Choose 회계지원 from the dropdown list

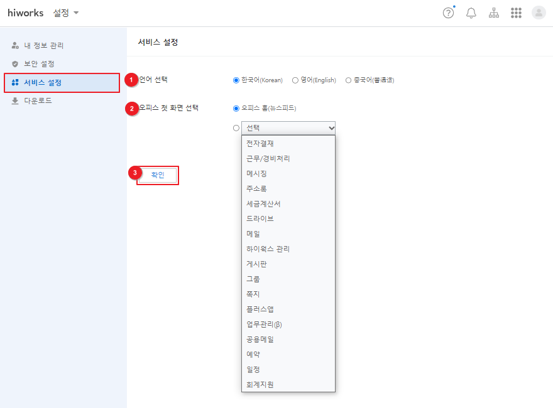tap(288, 385)
